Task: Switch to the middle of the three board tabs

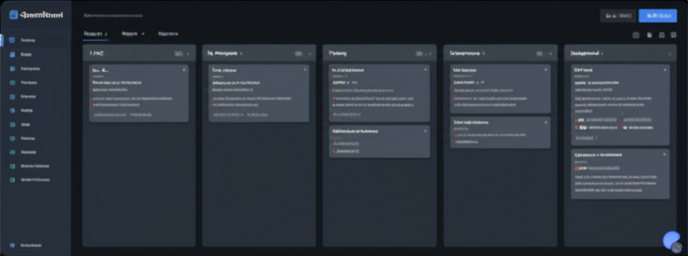Action: pyautogui.click(x=133, y=34)
